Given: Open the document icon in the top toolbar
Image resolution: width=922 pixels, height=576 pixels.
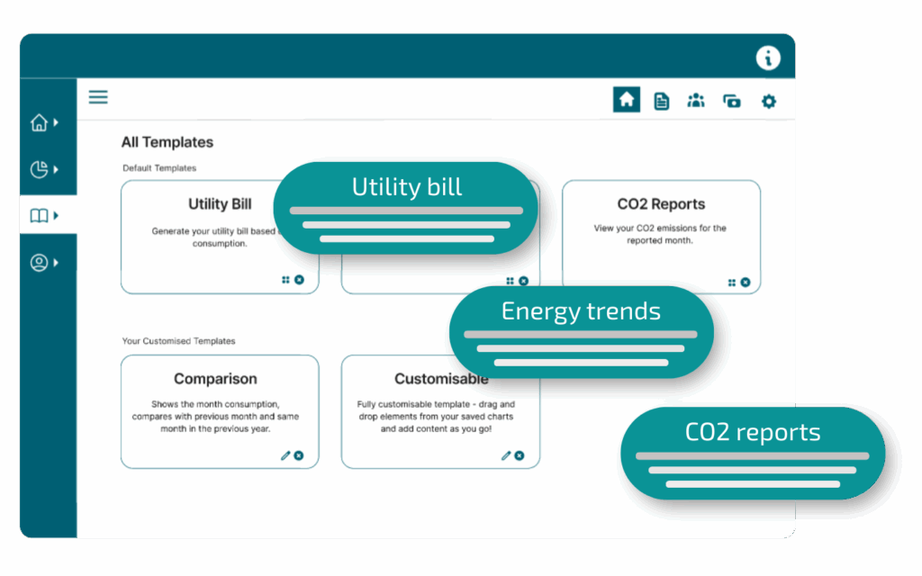Looking at the screenshot, I should (661, 101).
